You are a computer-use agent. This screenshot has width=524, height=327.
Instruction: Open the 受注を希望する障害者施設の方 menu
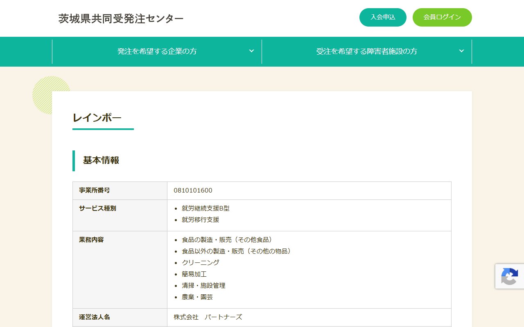(x=367, y=52)
